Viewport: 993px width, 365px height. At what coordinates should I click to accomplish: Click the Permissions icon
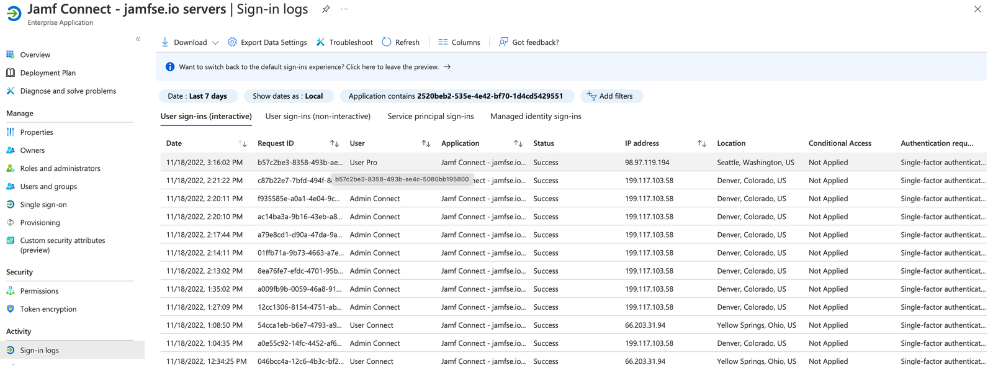[11, 291]
